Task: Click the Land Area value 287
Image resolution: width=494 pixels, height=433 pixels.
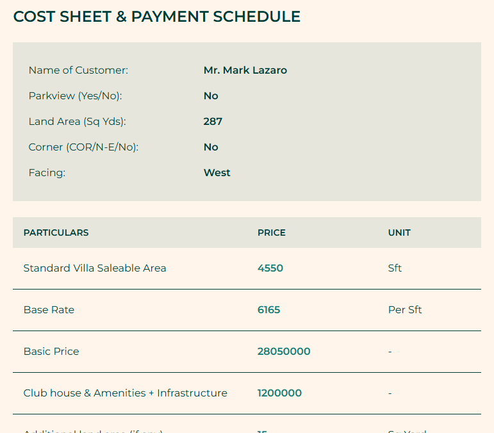Action: pyautogui.click(x=213, y=122)
